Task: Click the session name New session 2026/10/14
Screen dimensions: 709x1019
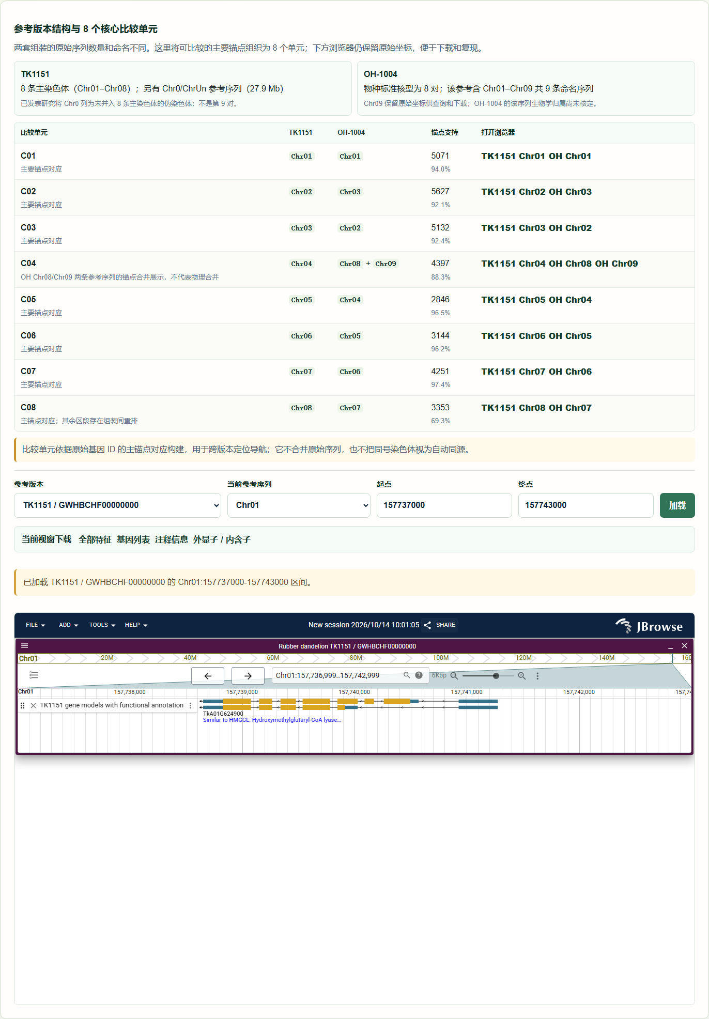Action: 364,625
